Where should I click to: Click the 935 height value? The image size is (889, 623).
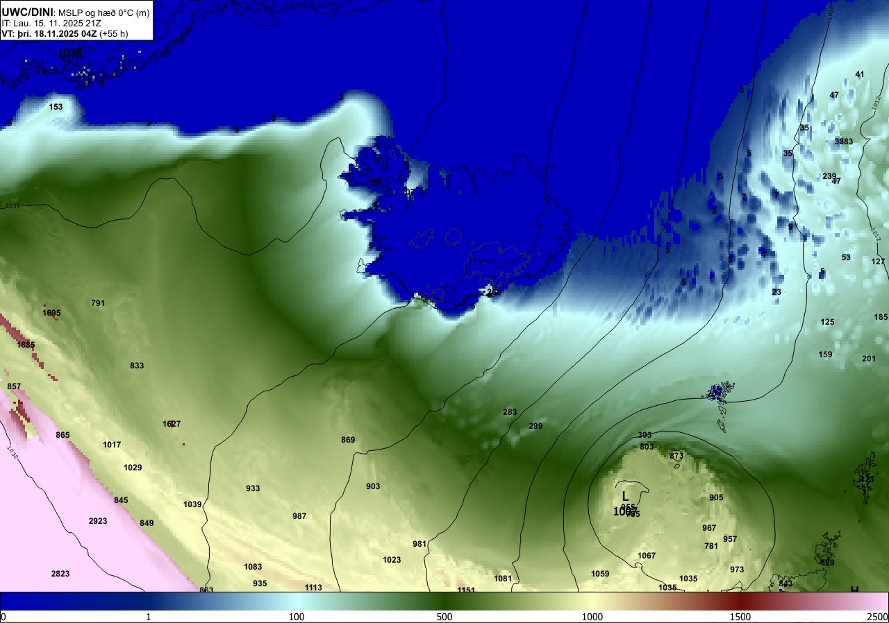pyautogui.click(x=260, y=583)
